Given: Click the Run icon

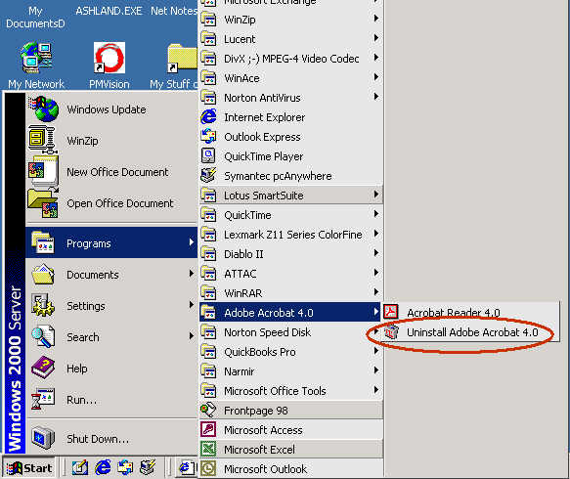Looking at the screenshot, I should (x=43, y=399).
